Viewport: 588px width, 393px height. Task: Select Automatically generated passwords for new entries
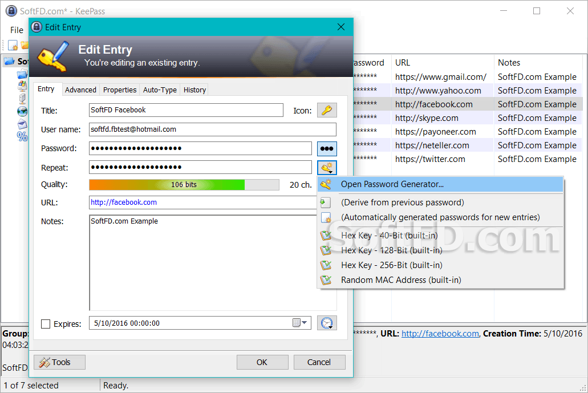[x=440, y=217]
